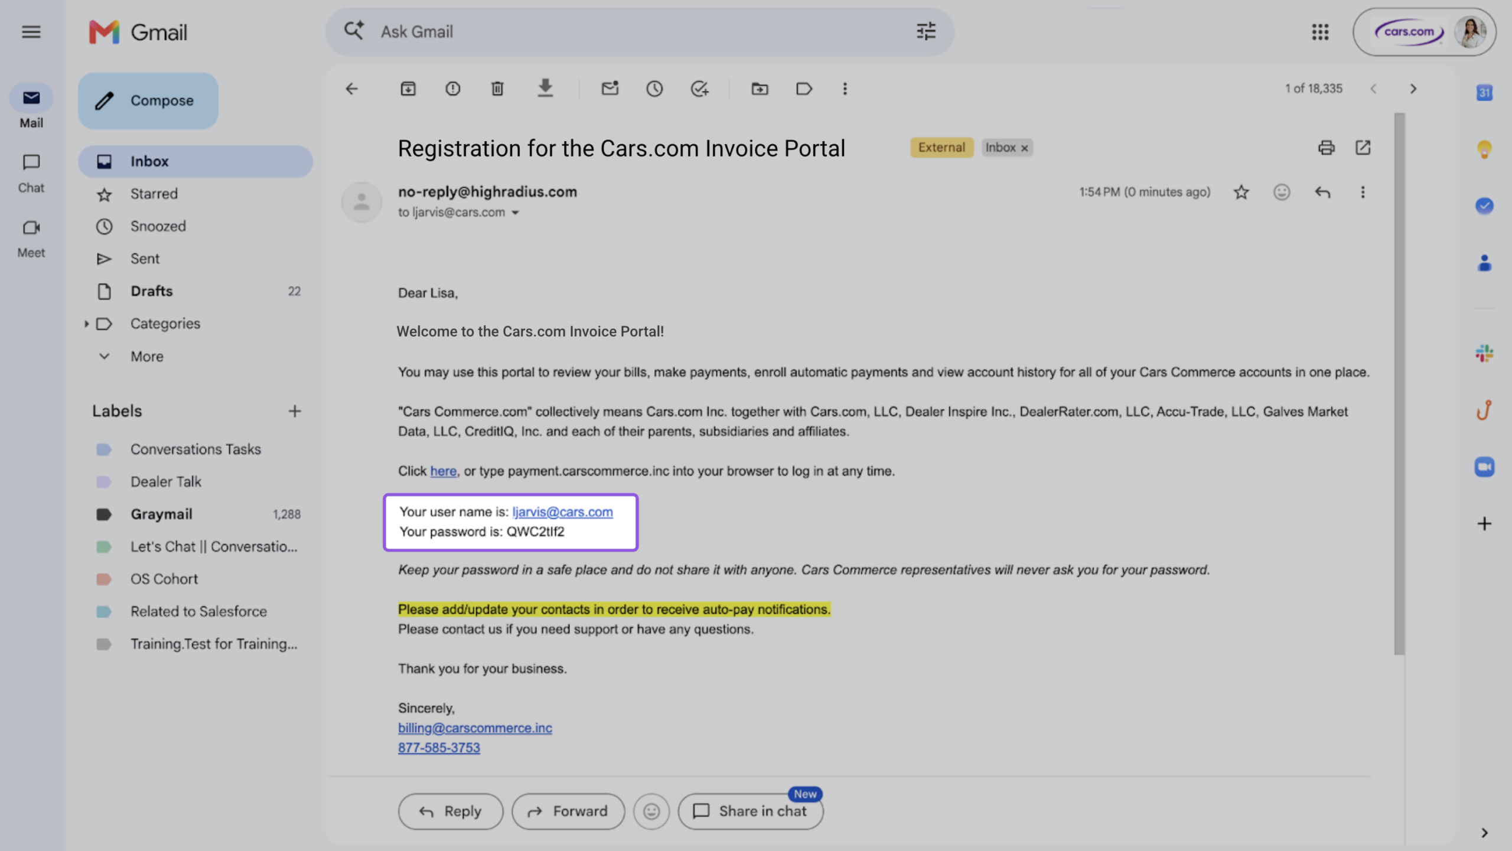This screenshot has height=851, width=1512.
Task: Open Google apps grid
Action: pyautogui.click(x=1321, y=32)
